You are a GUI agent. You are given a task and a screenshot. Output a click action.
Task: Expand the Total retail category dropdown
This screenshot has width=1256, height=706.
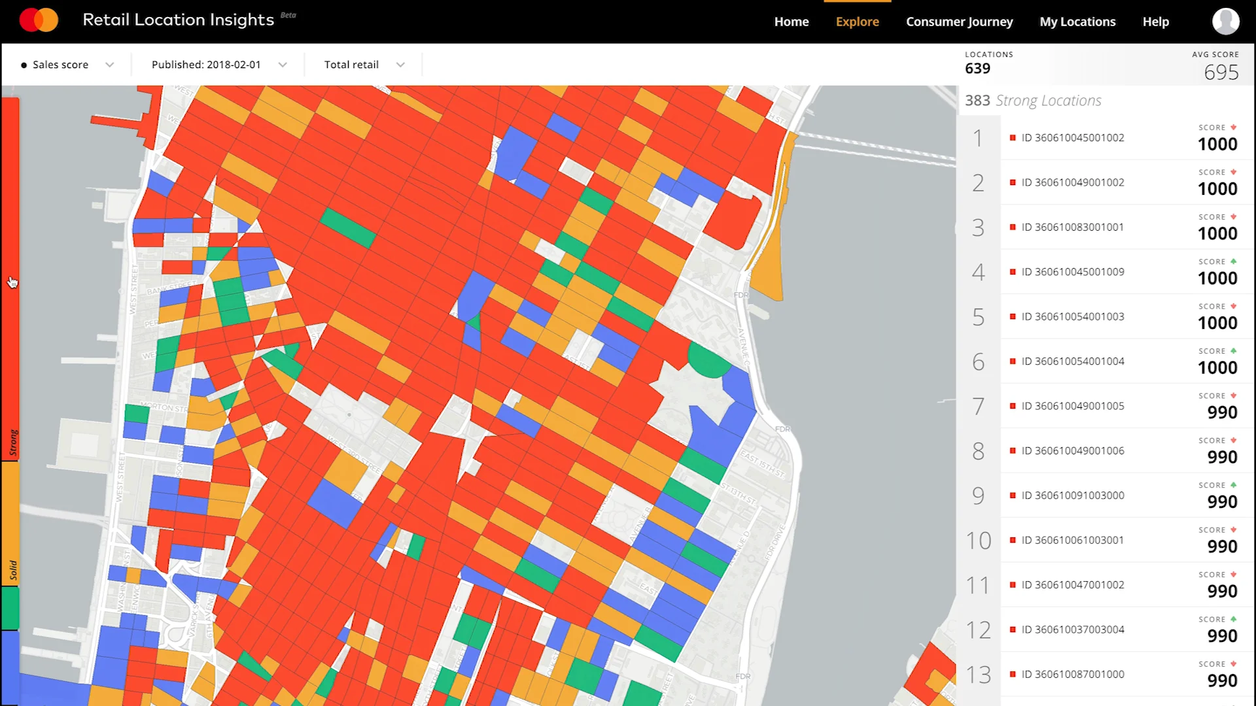tap(400, 64)
